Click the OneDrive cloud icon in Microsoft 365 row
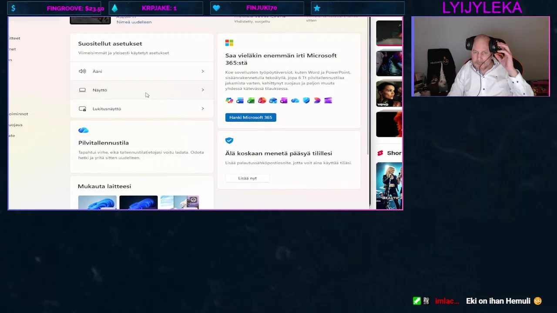557x313 pixels. tap(295, 100)
